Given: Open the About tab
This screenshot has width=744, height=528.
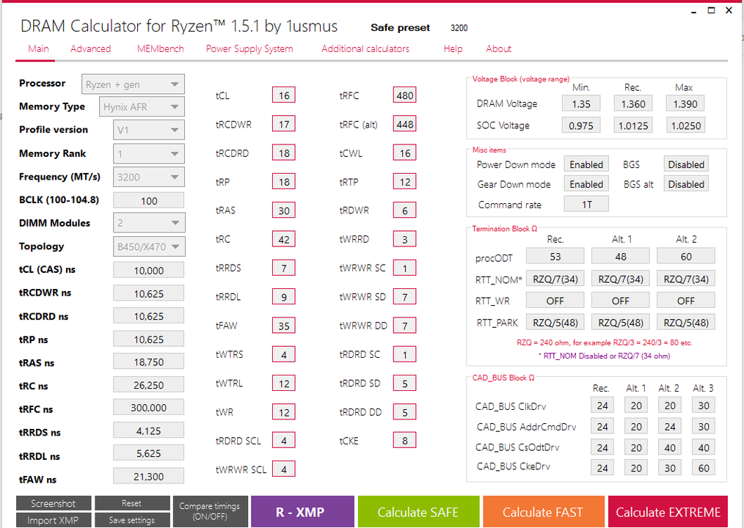Looking at the screenshot, I should click(499, 49).
